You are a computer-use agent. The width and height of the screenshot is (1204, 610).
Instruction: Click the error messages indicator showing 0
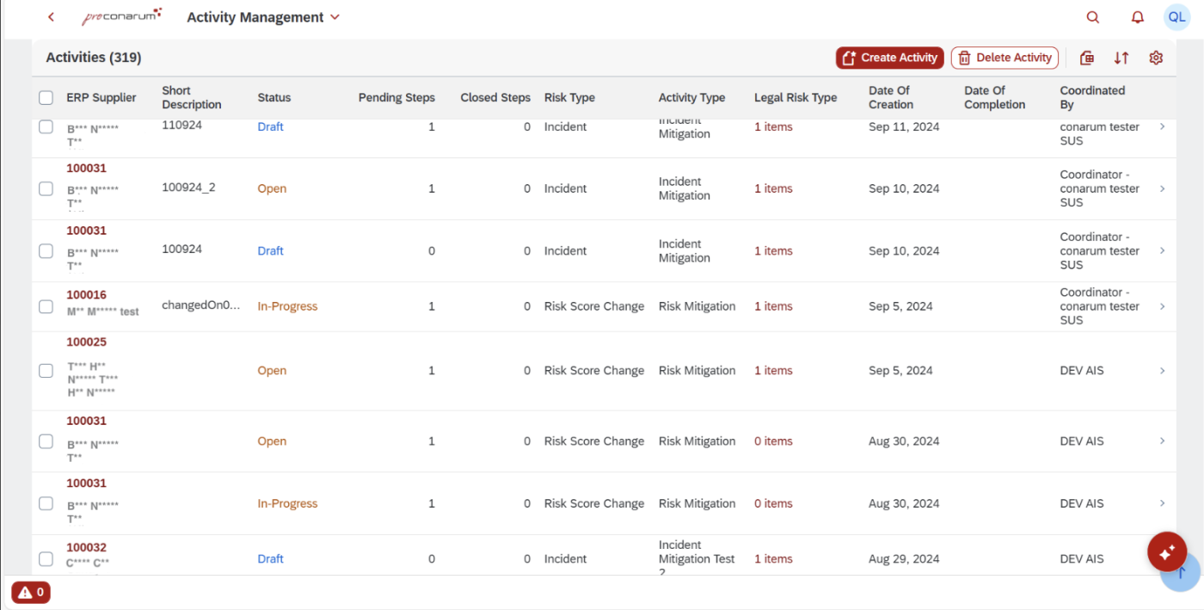(31, 592)
